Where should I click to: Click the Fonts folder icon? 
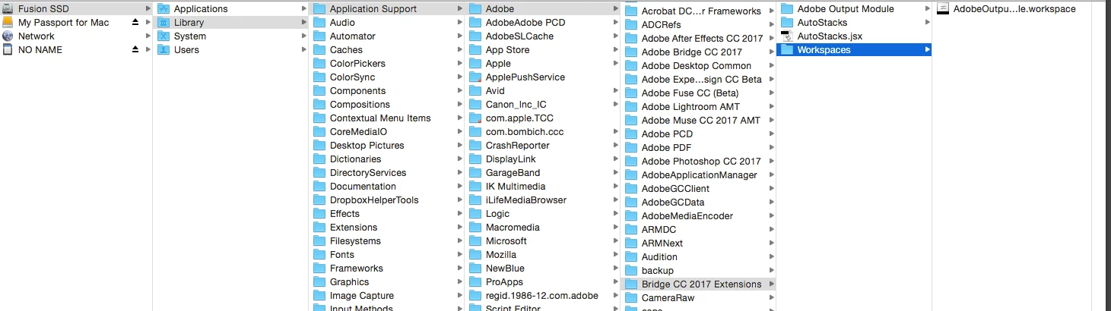[319, 255]
